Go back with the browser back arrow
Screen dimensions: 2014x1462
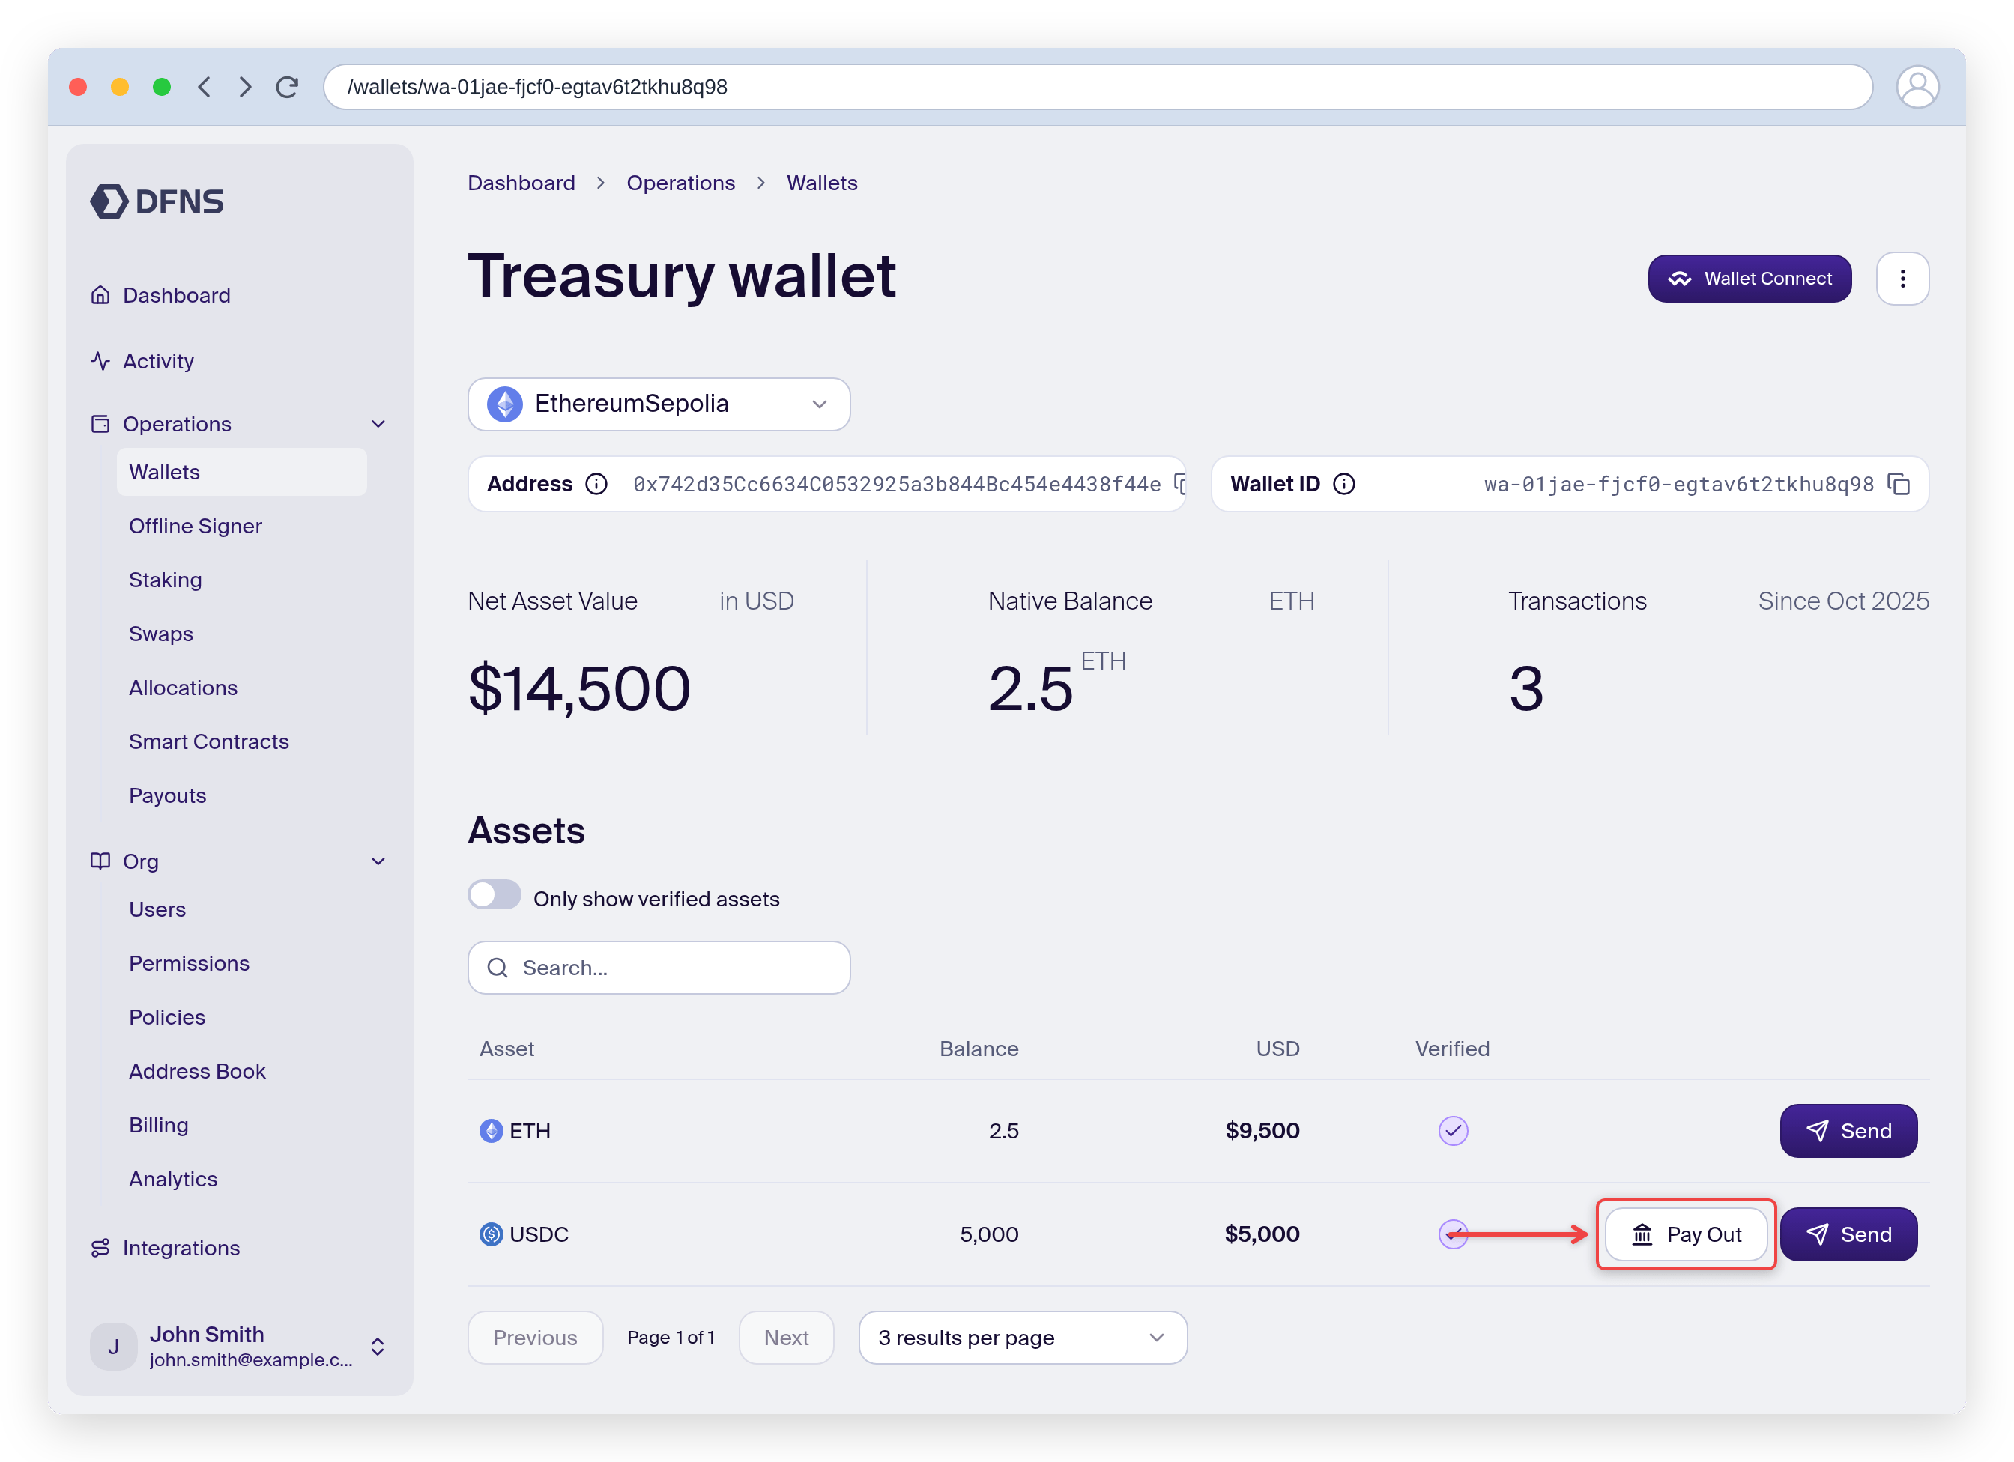click(205, 87)
